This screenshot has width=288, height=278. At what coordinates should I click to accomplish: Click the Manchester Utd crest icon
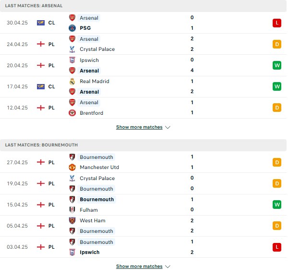click(72, 168)
